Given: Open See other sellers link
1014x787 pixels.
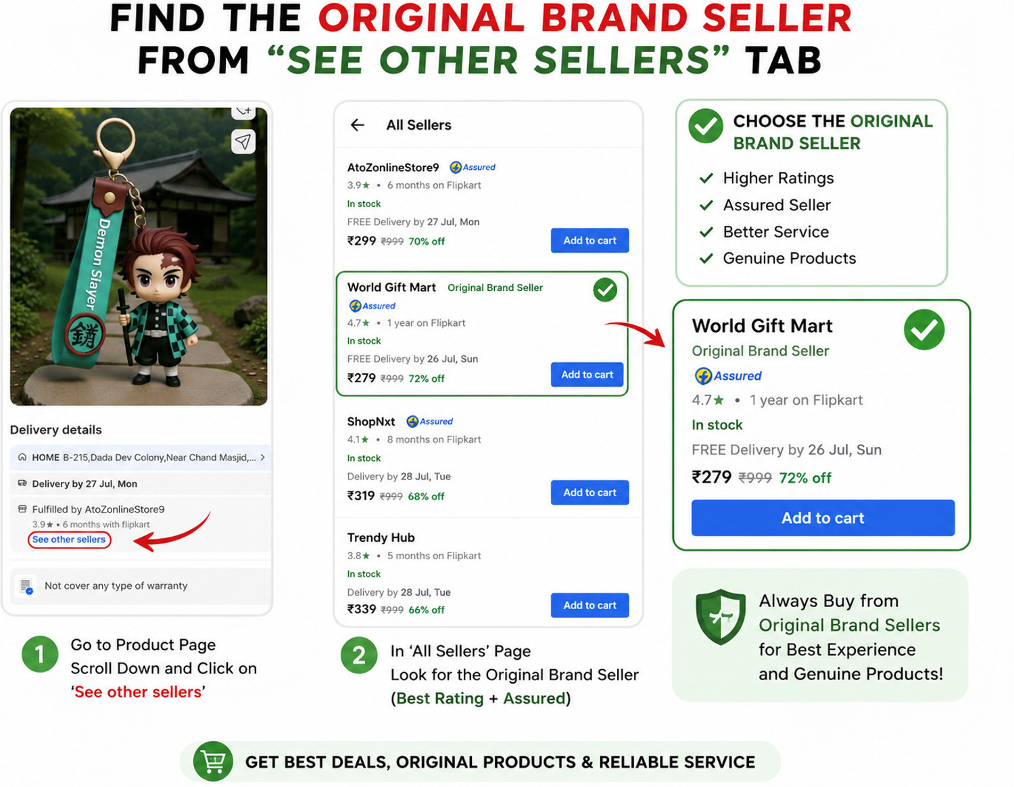Looking at the screenshot, I should click(69, 540).
